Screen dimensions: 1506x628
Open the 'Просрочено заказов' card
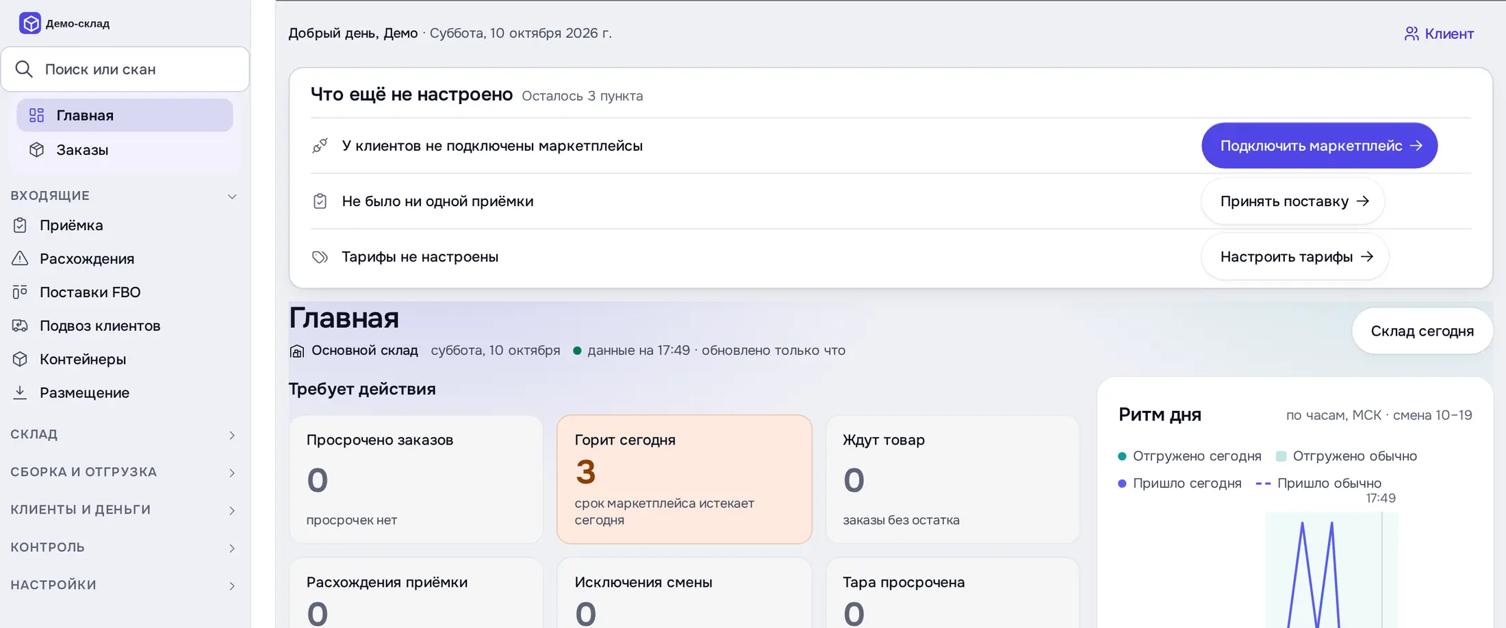(416, 479)
